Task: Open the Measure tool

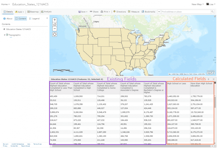Action: click(x=134, y=12)
